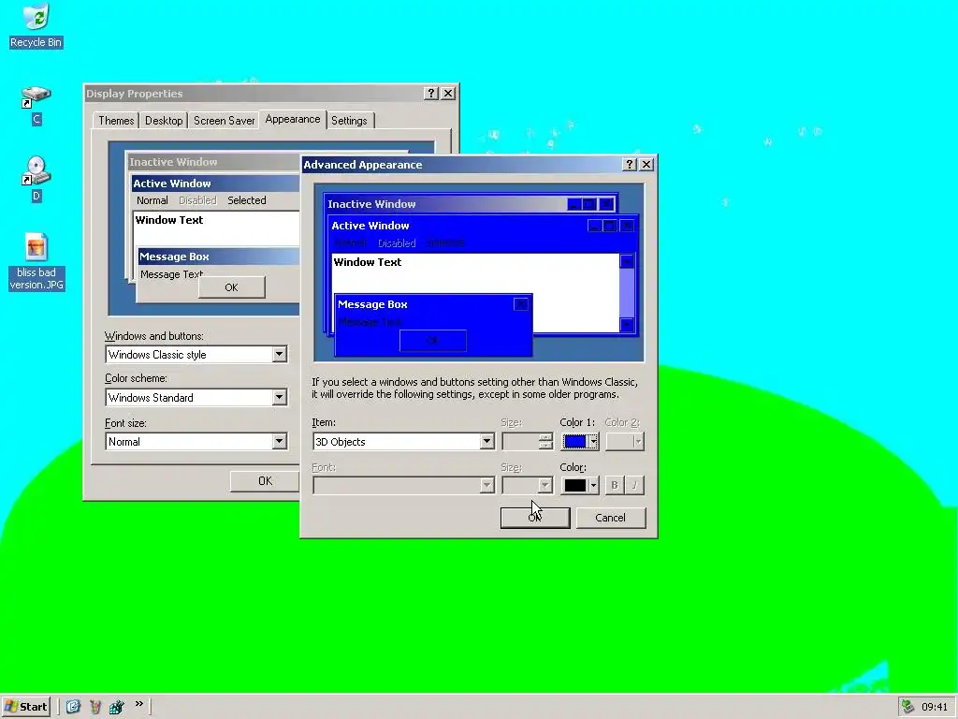The height and width of the screenshot is (719, 958).
Task: Click OK button in Display Properties preview
Action: coord(232,287)
